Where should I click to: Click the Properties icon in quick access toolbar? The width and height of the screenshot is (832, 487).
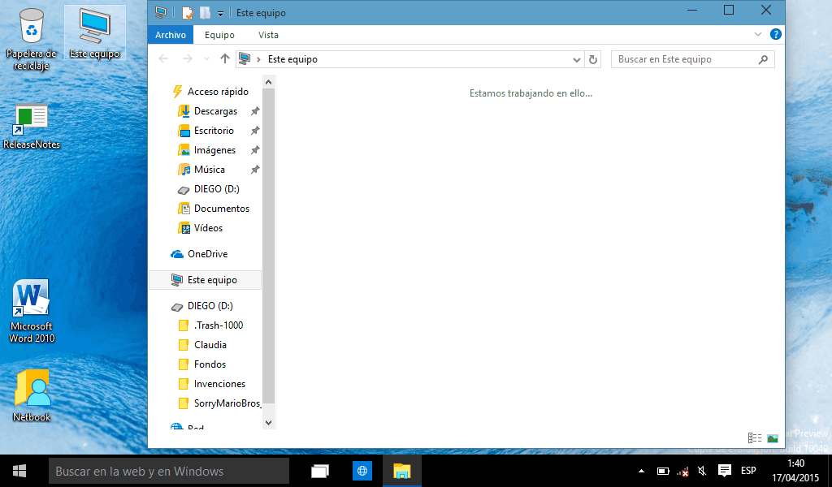pyautogui.click(x=188, y=12)
